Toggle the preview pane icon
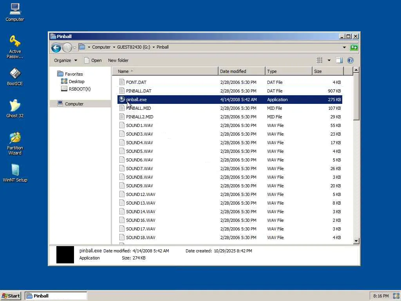 coord(339,60)
